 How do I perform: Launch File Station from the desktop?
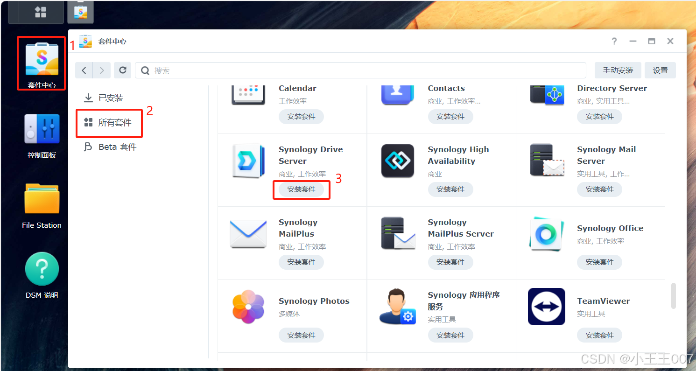[x=42, y=198]
